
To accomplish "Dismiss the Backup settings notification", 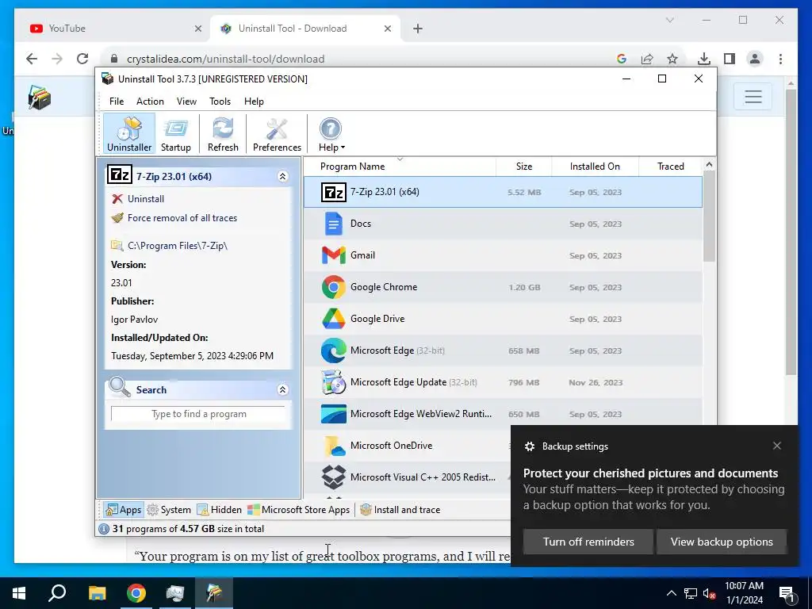I will coord(777,446).
